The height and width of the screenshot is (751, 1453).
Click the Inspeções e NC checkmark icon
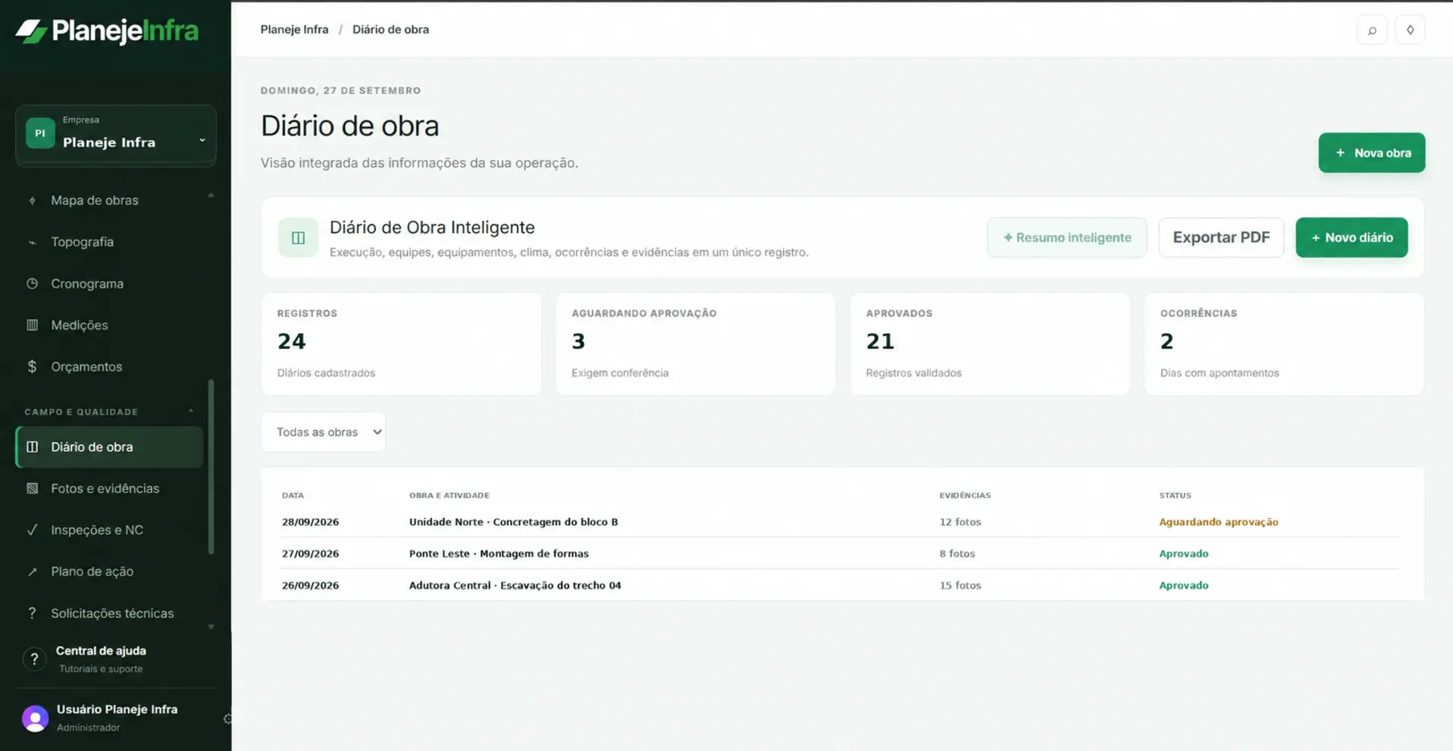(x=32, y=530)
